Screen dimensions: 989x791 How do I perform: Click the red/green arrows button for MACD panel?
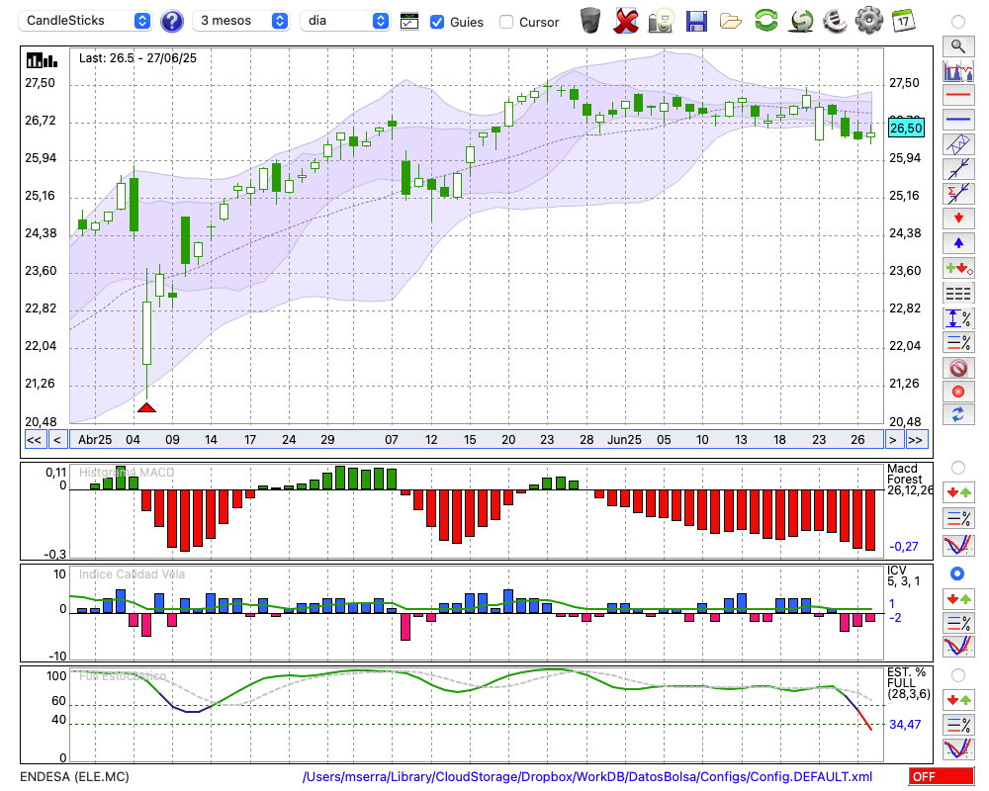pos(958,492)
